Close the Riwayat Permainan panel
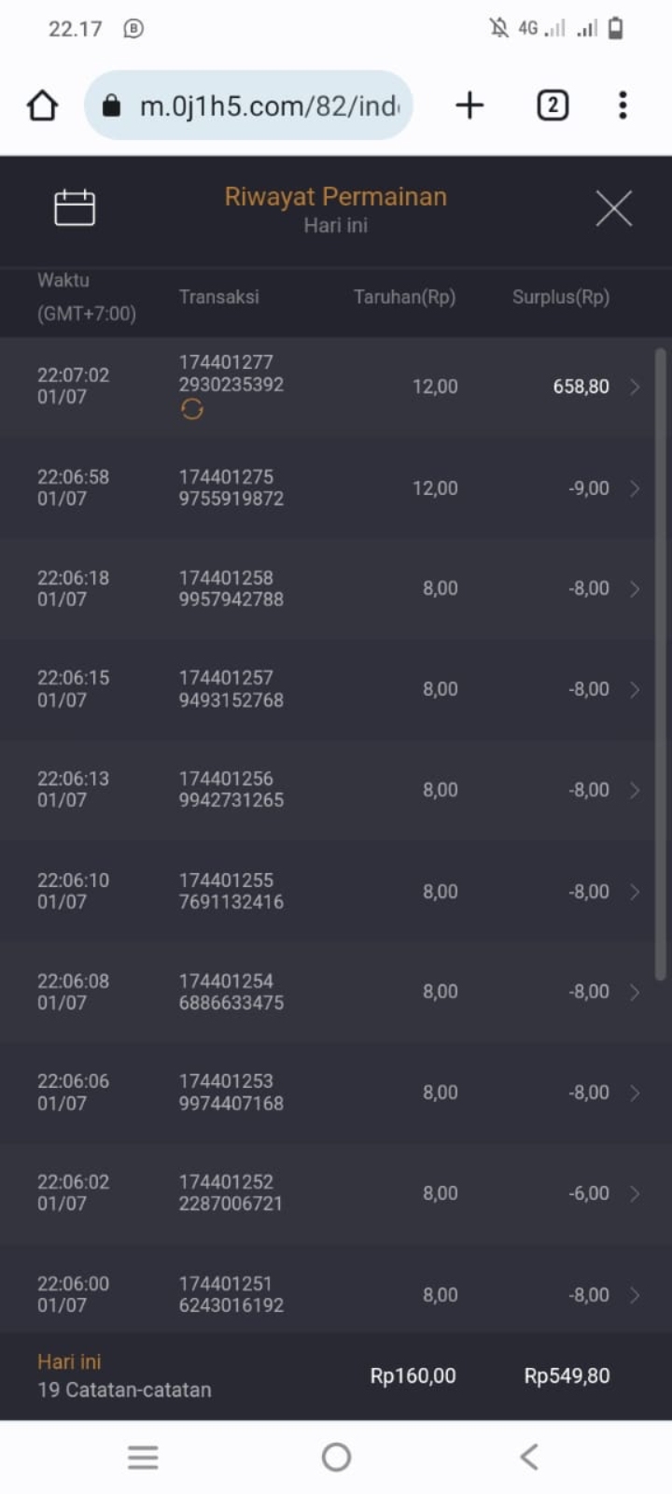Viewport: 672px width, 1494px height. coord(613,207)
